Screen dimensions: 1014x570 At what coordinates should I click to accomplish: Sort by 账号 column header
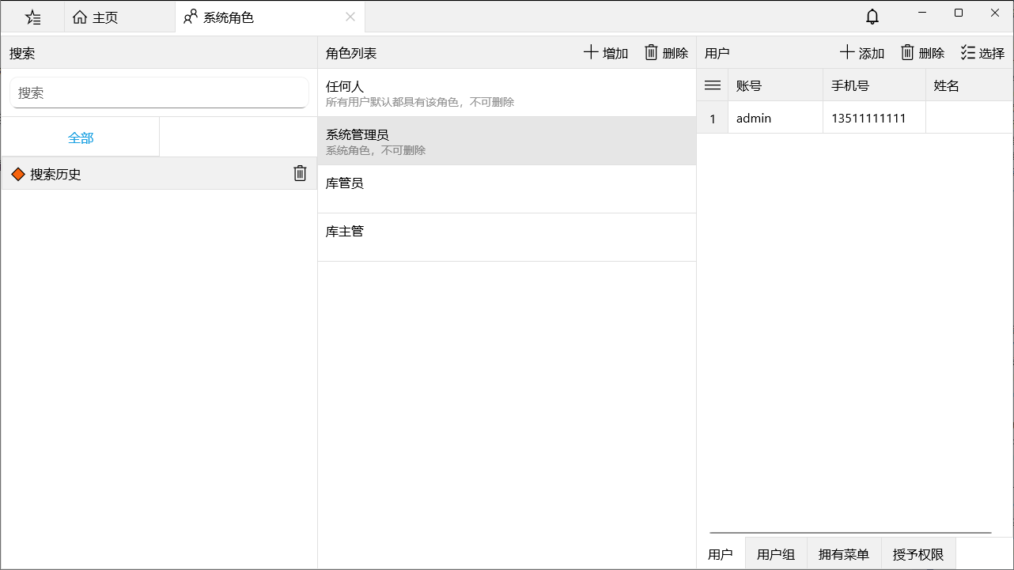(776, 85)
